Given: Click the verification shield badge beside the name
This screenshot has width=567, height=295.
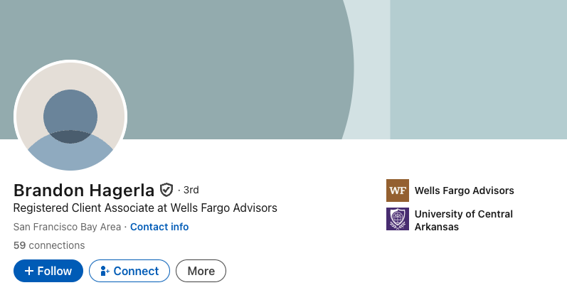Looking at the screenshot, I should [x=166, y=190].
